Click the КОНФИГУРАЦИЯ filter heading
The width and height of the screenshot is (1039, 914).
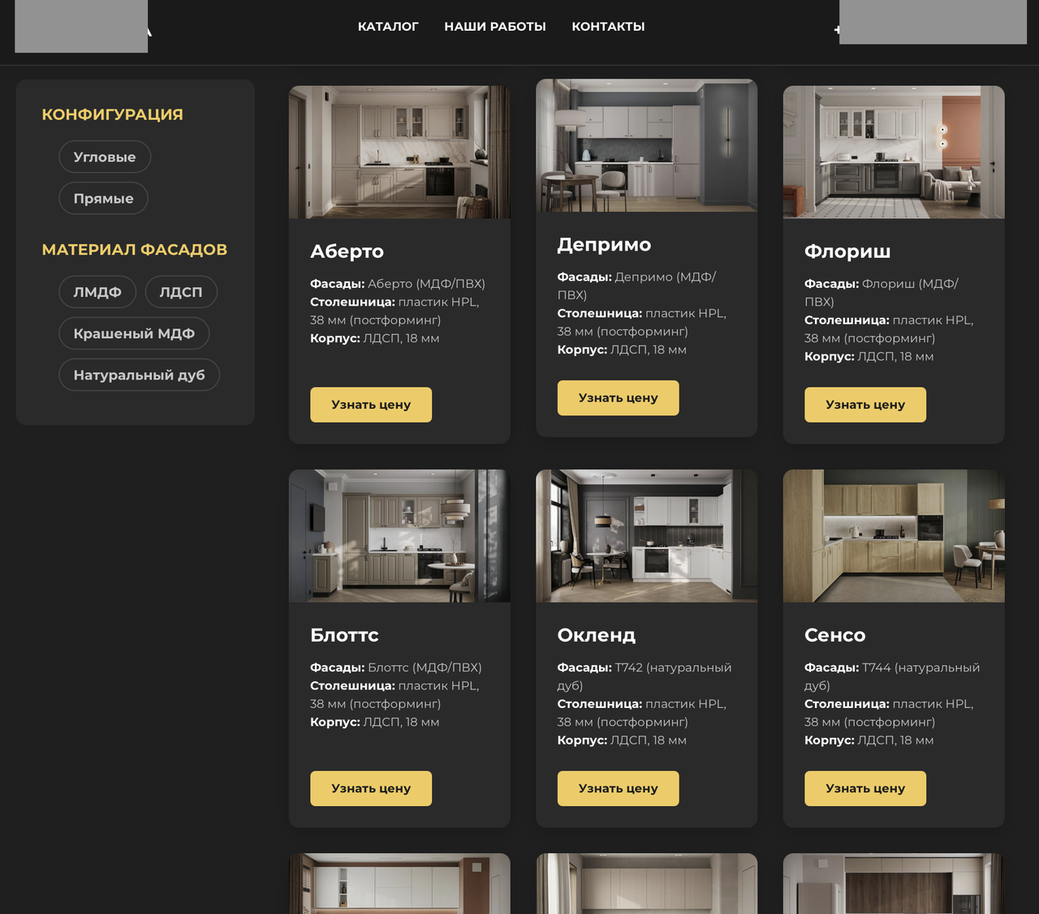click(x=112, y=114)
